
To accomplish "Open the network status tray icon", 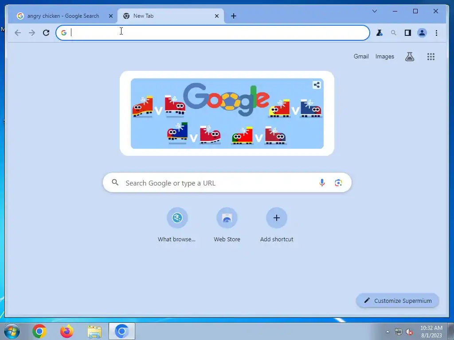I will pos(399,332).
